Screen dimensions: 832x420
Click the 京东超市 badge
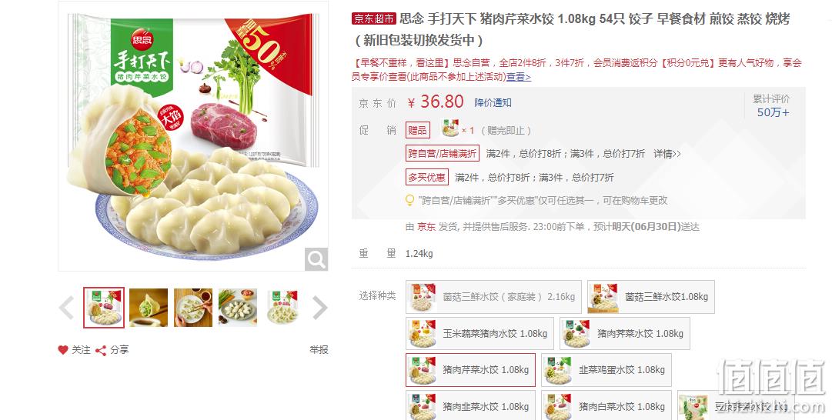pyautogui.click(x=373, y=19)
